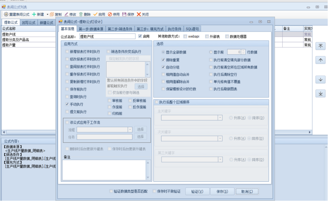Click the move-to-bottom arrow button
Image resolution: width=328 pixels, height=201 pixels.
[320, 93]
